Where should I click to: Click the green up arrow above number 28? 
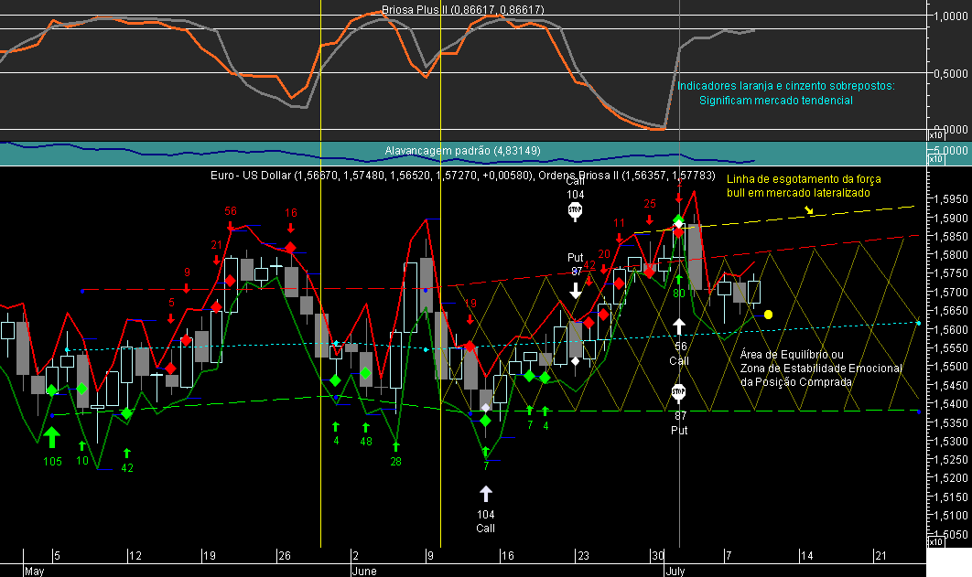(x=396, y=446)
